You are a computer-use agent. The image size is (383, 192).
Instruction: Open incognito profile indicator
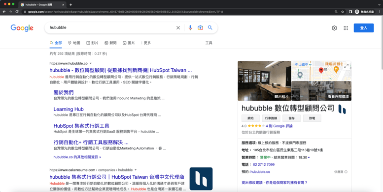tap(365, 12)
